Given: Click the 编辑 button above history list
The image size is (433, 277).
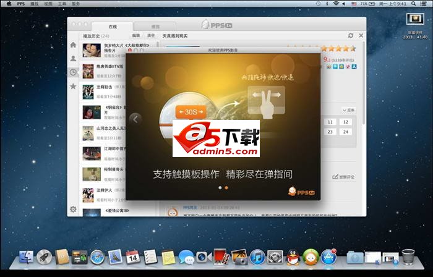Looking at the screenshot, I should coord(136,36).
